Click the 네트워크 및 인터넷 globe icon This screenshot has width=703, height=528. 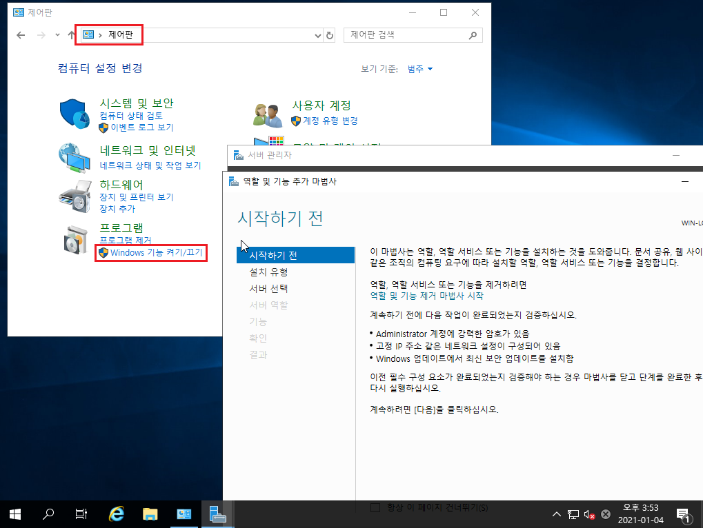pos(75,157)
